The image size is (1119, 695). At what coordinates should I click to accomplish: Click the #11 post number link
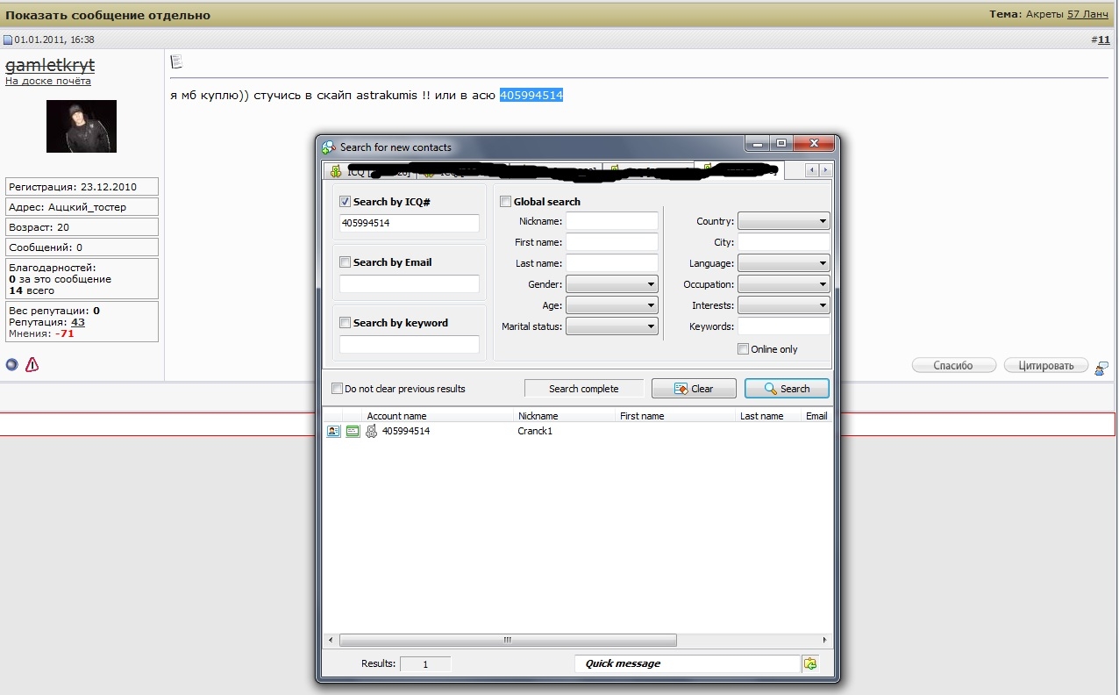click(x=1103, y=39)
